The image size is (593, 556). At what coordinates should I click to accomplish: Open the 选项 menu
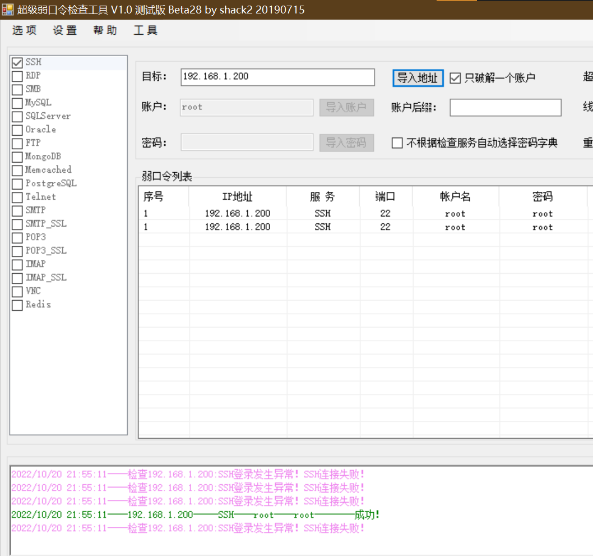coord(25,30)
